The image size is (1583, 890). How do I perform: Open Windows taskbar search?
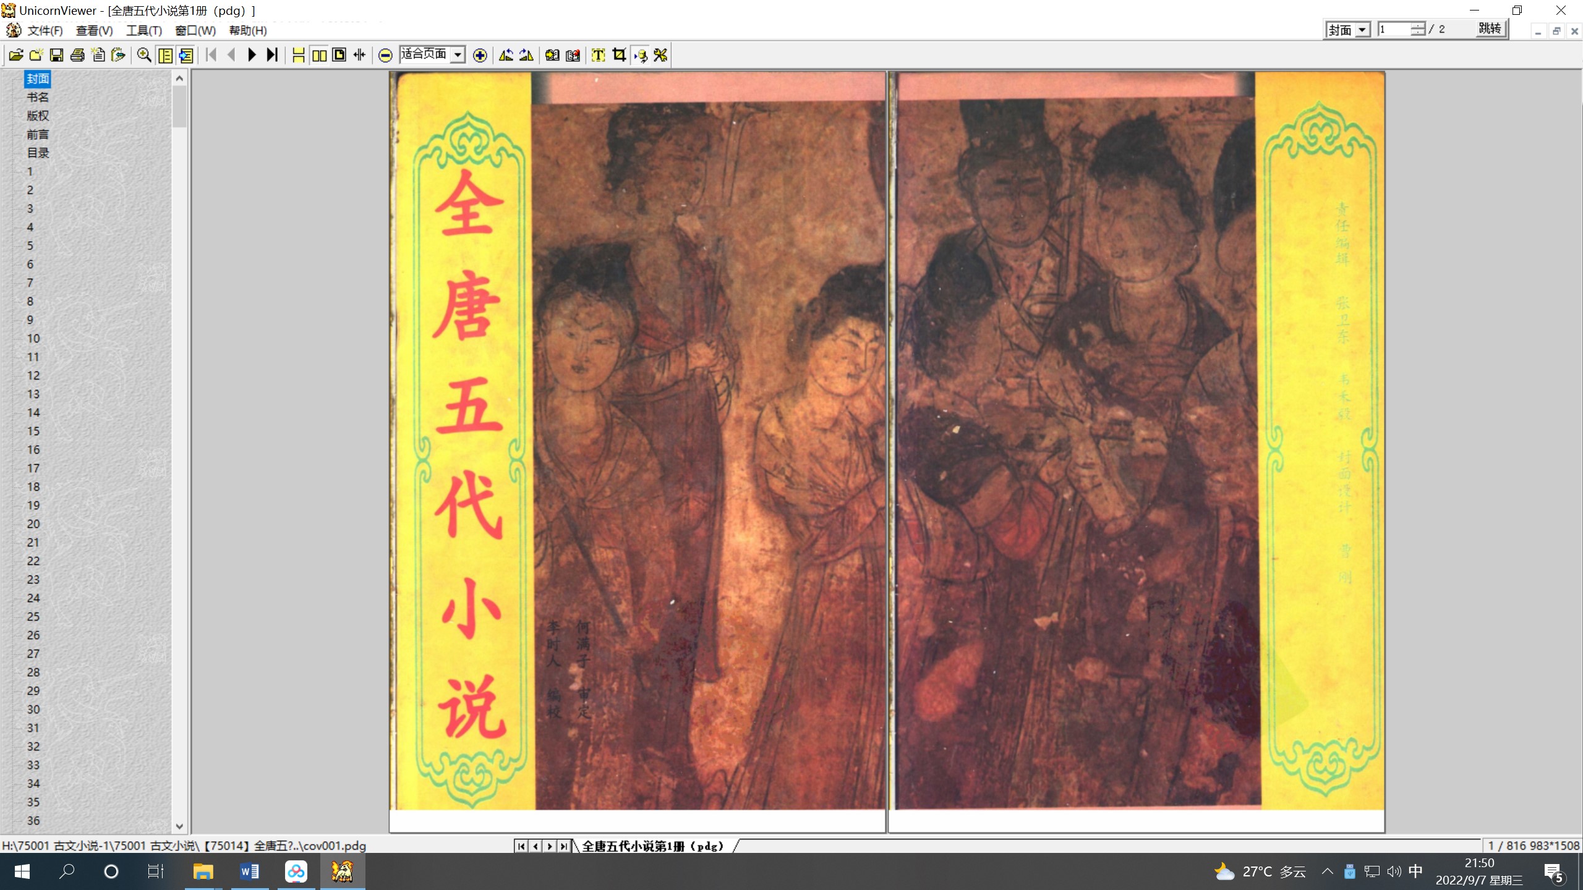pyautogui.click(x=67, y=871)
